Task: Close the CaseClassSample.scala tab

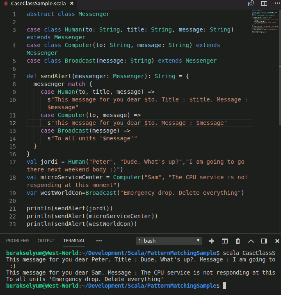Action: point(72,3)
